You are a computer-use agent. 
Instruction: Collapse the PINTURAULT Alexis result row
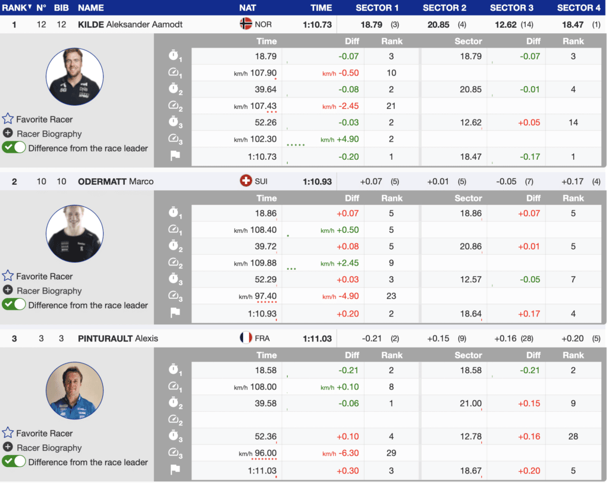[x=120, y=338]
